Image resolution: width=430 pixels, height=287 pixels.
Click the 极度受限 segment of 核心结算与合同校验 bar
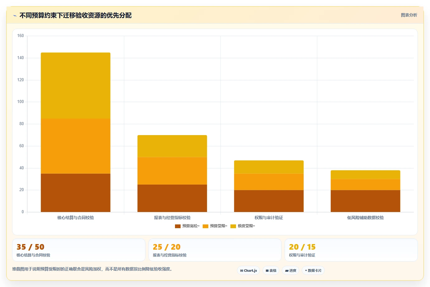(x=76, y=86)
